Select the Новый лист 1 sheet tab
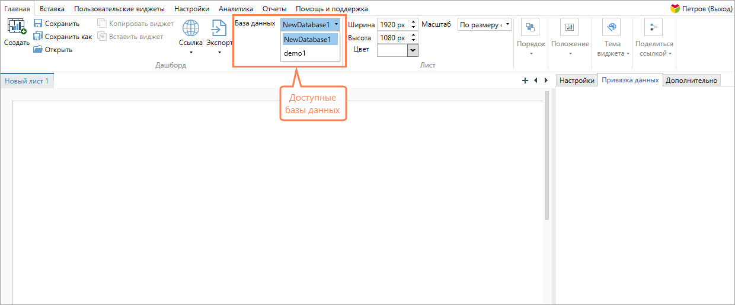Image resolution: width=735 pixels, height=305 pixels. (27, 81)
